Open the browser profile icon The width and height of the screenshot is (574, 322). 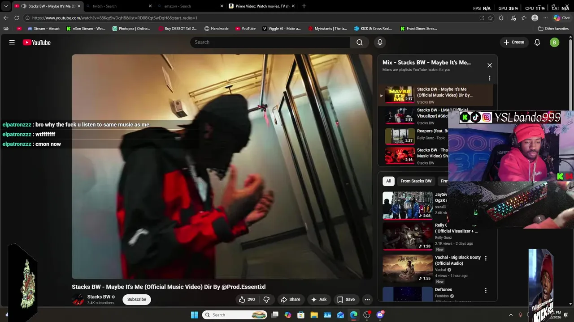(535, 18)
